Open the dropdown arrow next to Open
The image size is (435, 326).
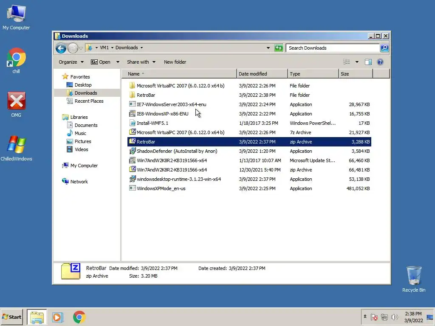118,62
